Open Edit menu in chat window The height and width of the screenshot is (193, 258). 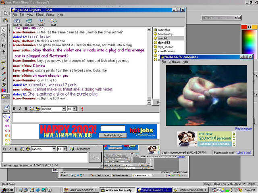[x=22, y=15]
